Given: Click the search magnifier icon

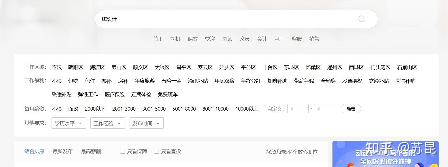Looking at the screenshot, I should tap(362, 19).
